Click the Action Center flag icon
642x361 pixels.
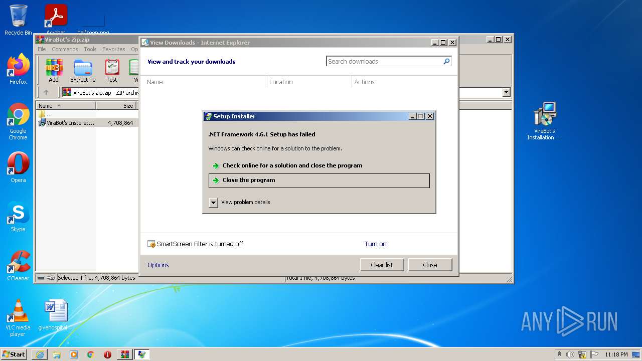pos(594,354)
